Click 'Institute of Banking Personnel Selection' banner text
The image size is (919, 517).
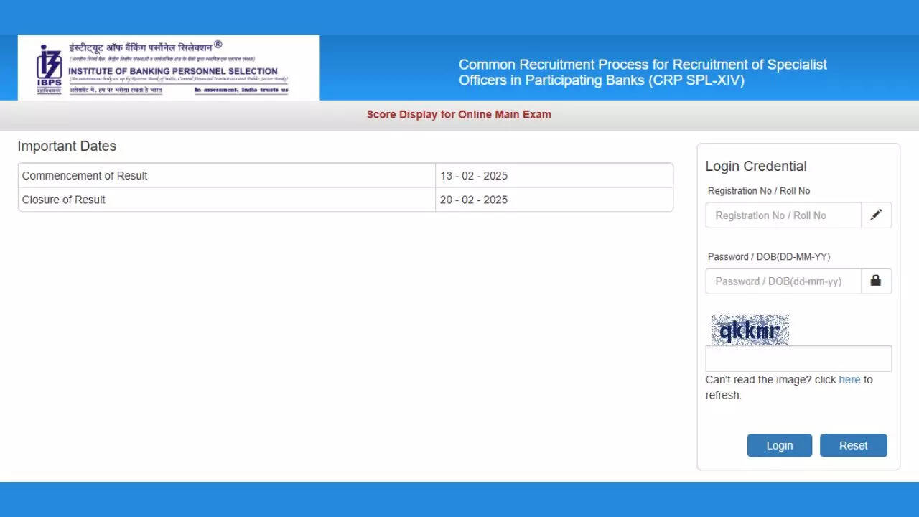click(x=173, y=71)
